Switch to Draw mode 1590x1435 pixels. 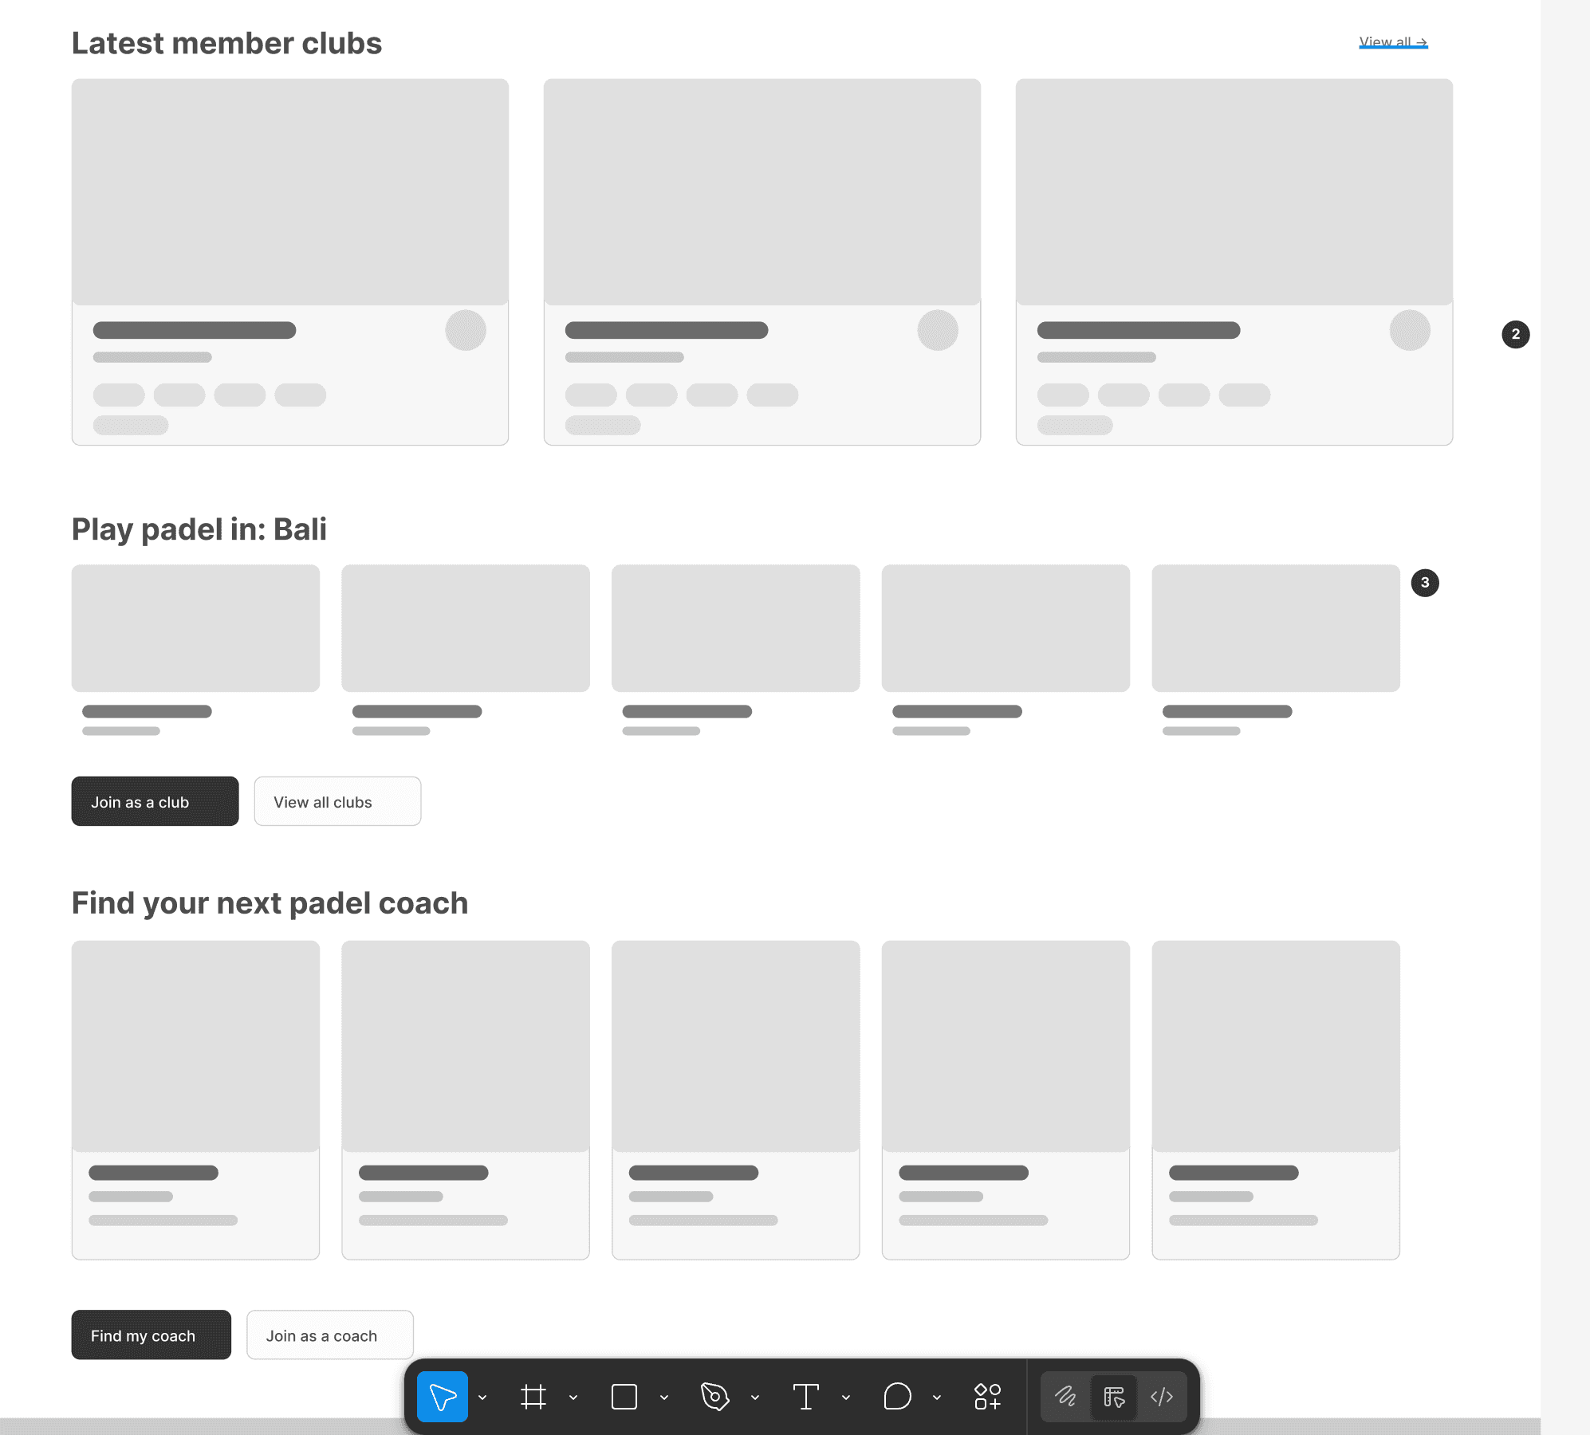(1066, 1397)
